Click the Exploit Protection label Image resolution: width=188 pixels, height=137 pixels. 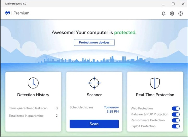point(143,126)
